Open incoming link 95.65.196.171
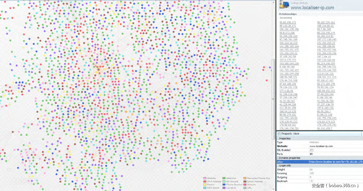Screen dimensions: 363x191 point(288,23)
